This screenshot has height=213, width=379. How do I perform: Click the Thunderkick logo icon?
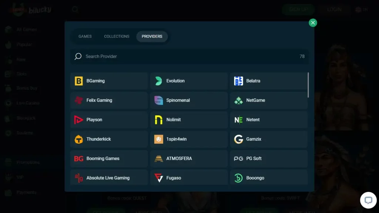(78, 139)
